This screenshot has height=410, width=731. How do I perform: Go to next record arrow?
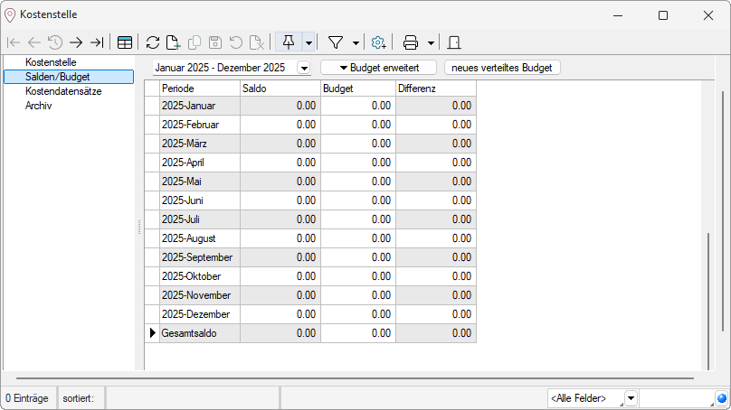point(76,42)
